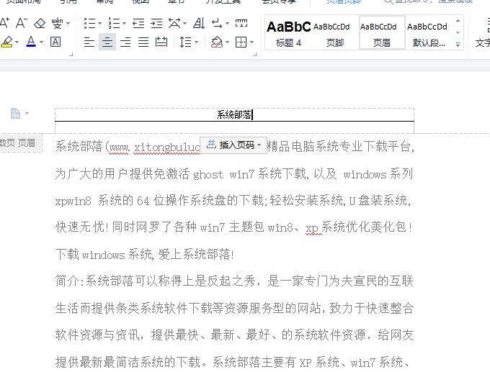The image size is (490, 372).
Task: Click the header options page icon
Action: [15, 113]
